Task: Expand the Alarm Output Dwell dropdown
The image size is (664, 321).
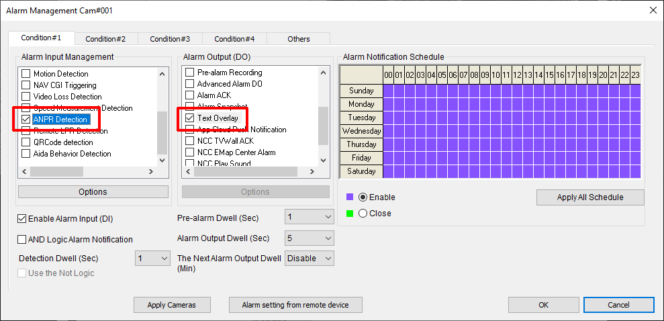Action: tap(310, 238)
